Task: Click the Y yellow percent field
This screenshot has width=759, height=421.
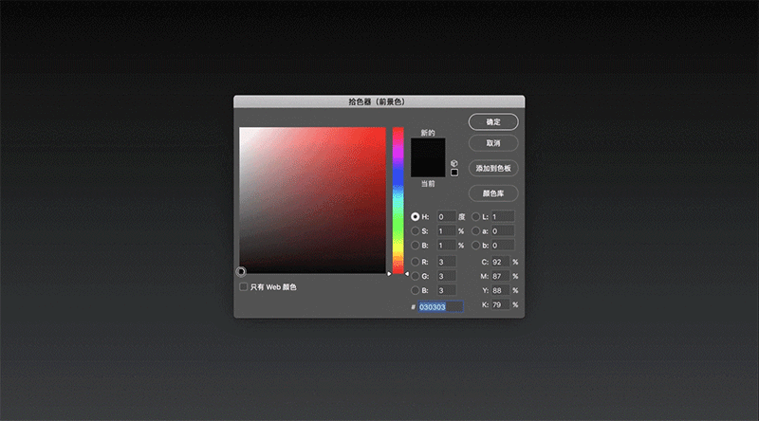Action: pyautogui.click(x=501, y=290)
